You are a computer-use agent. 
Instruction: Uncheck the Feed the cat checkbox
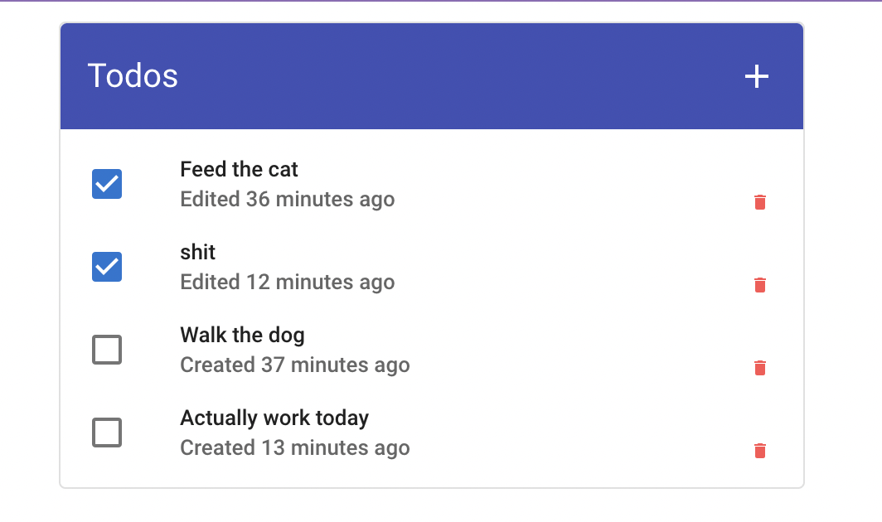click(107, 184)
